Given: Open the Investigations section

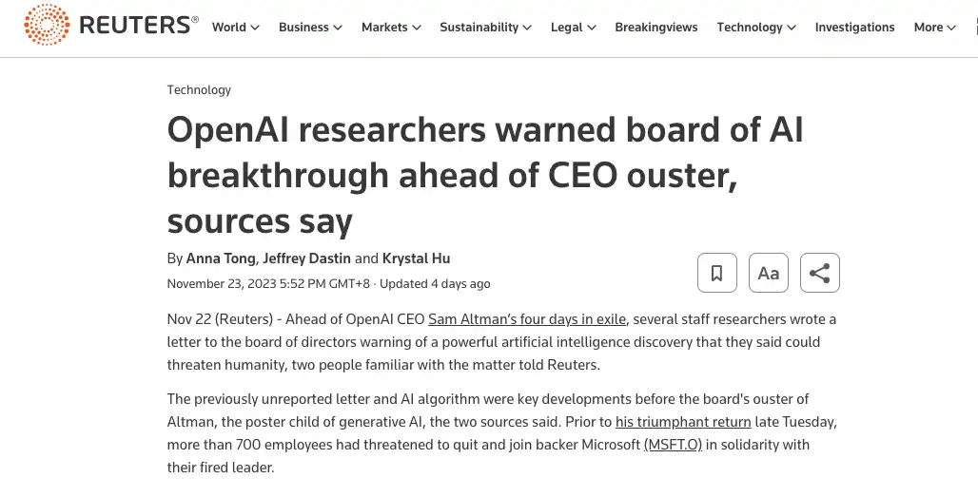Looking at the screenshot, I should 854,28.
